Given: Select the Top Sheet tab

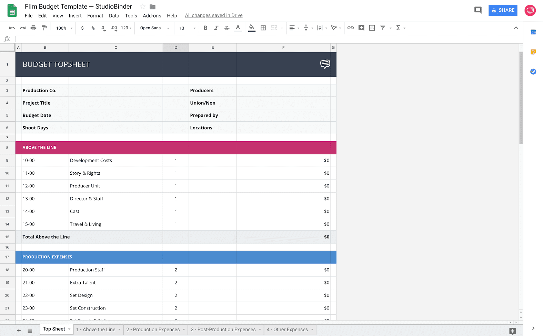Looking at the screenshot, I should [x=57, y=329].
